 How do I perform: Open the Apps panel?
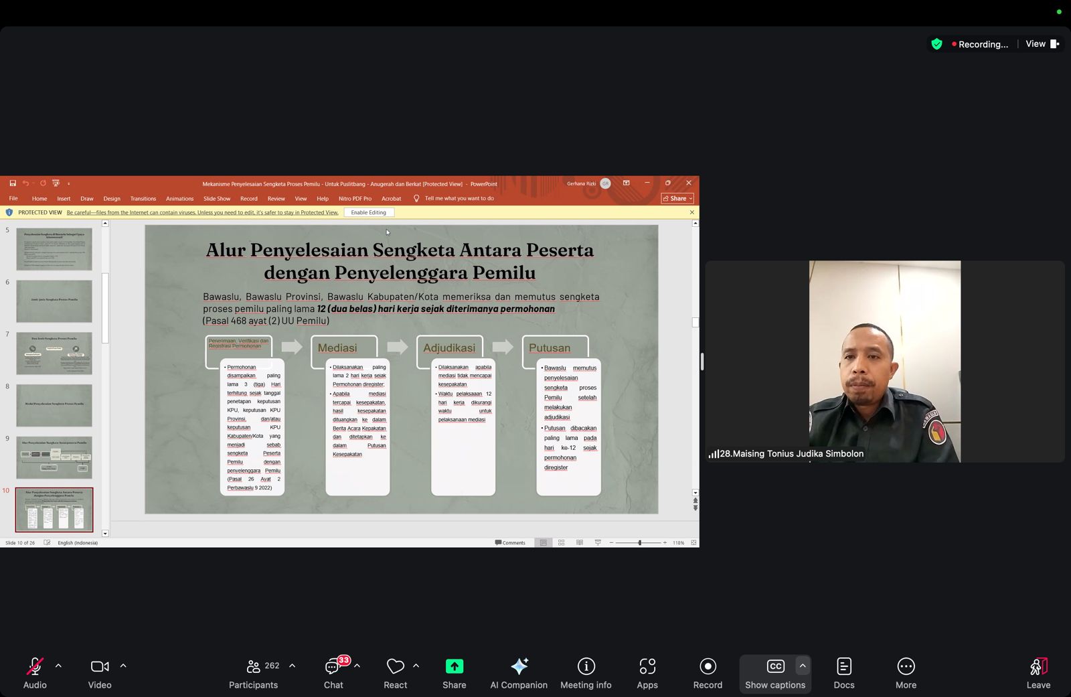647,673
